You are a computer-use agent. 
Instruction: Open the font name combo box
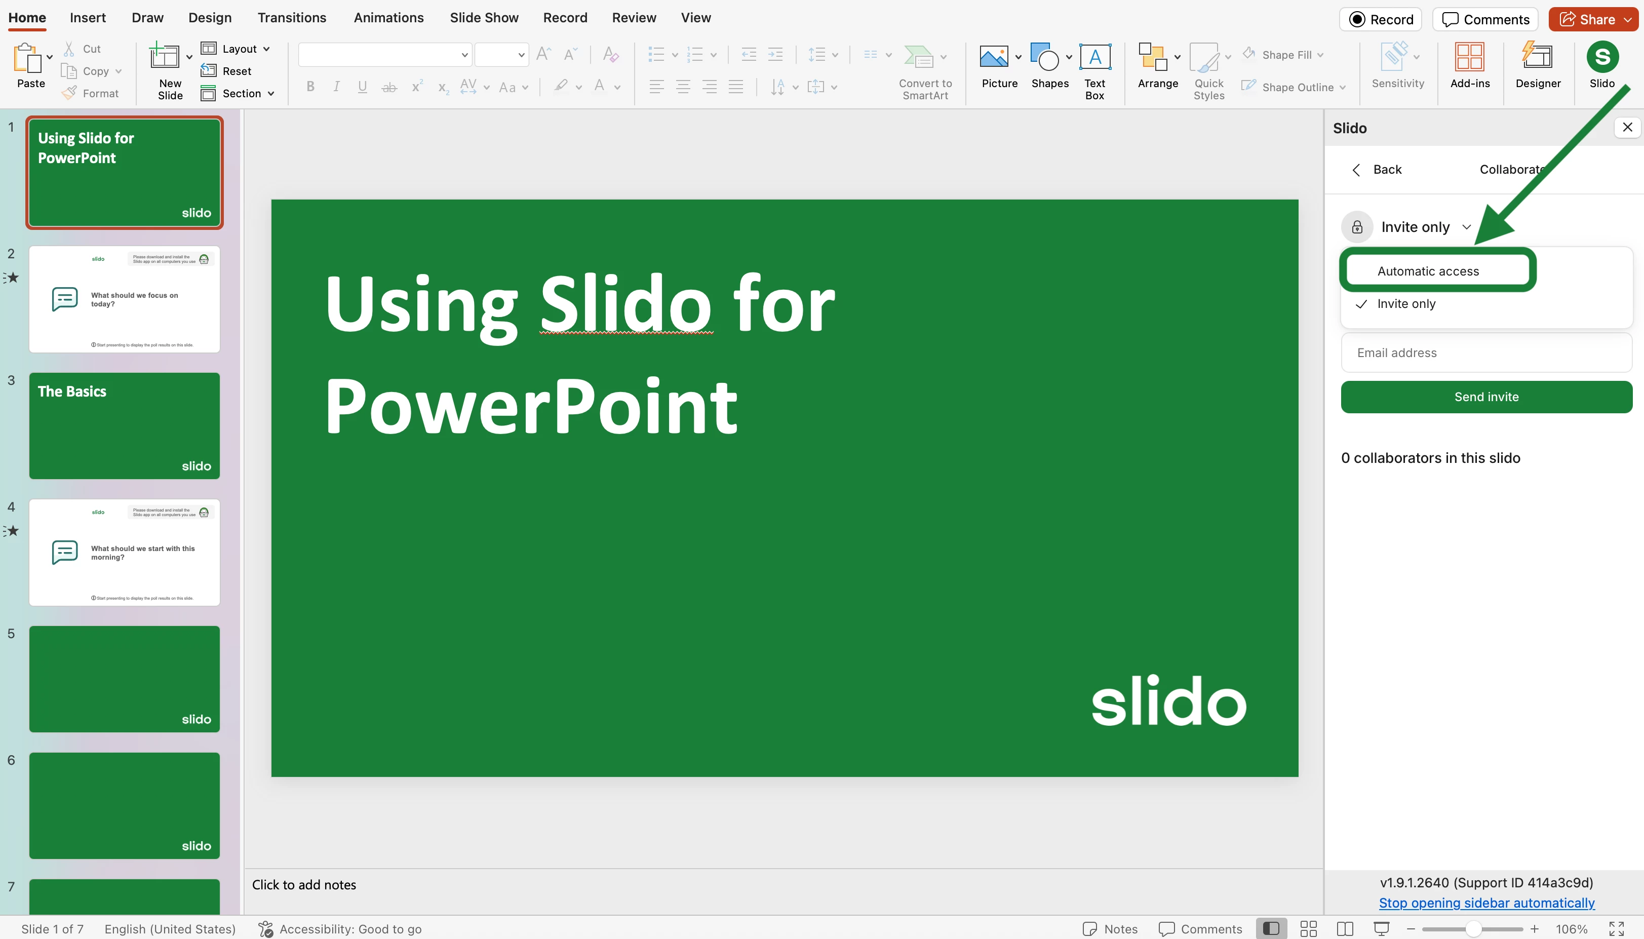[384, 55]
